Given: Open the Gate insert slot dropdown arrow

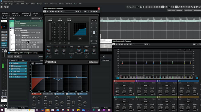Looking at the screenshot, I should [26, 74].
